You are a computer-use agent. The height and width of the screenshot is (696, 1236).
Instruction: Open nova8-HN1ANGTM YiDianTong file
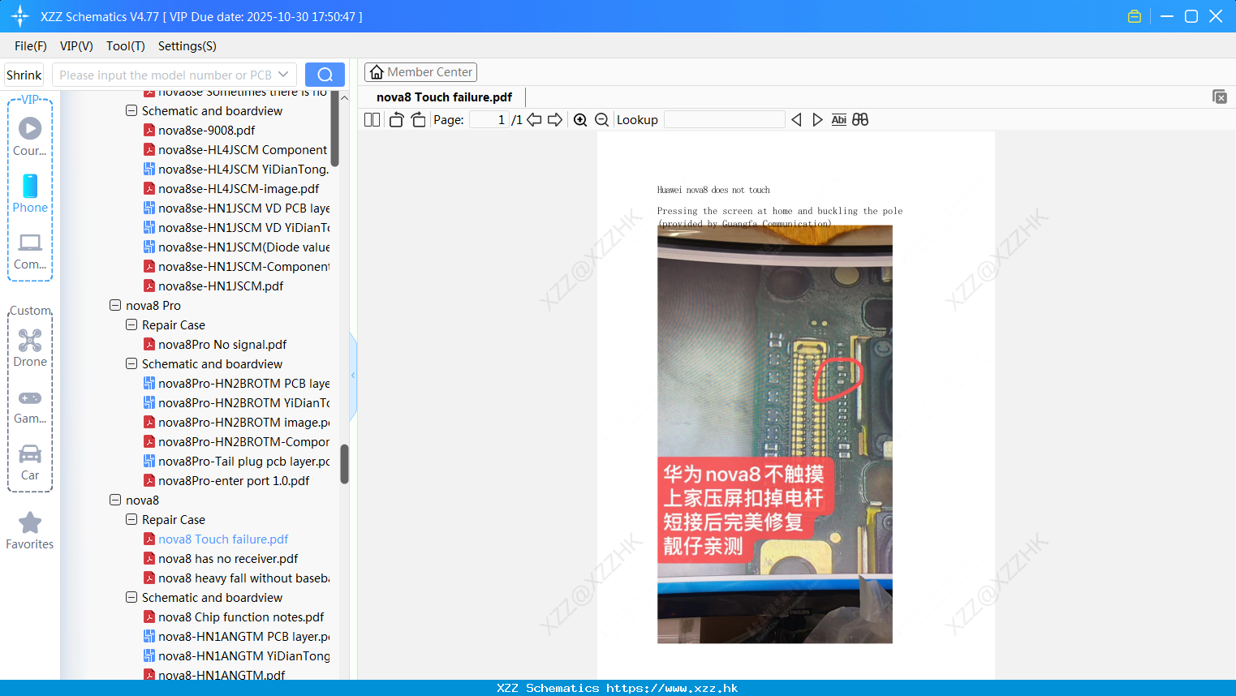243,655
